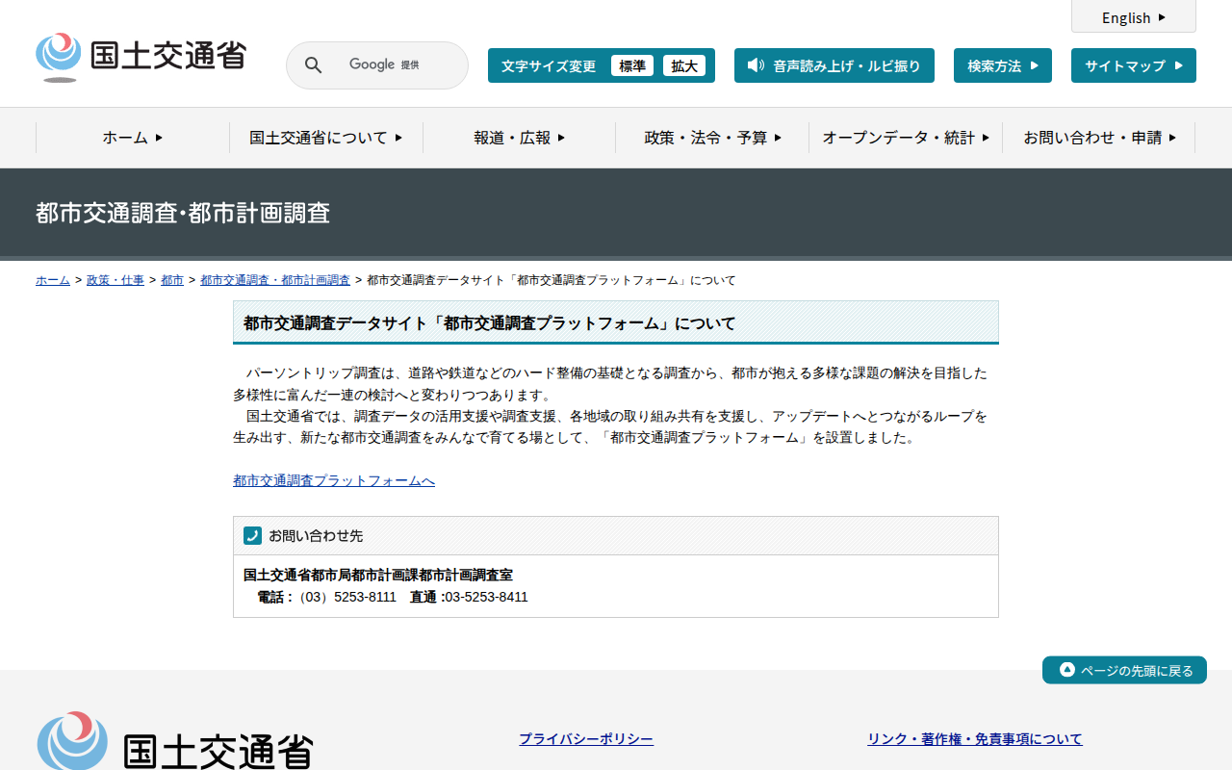The width and height of the screenshot is (1232, 770).
Task: Open the 報道・広報 menu
Action: click(519, 138)
